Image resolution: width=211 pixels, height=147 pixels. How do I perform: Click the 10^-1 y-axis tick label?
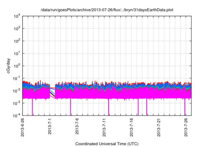[x=16, y=78]
